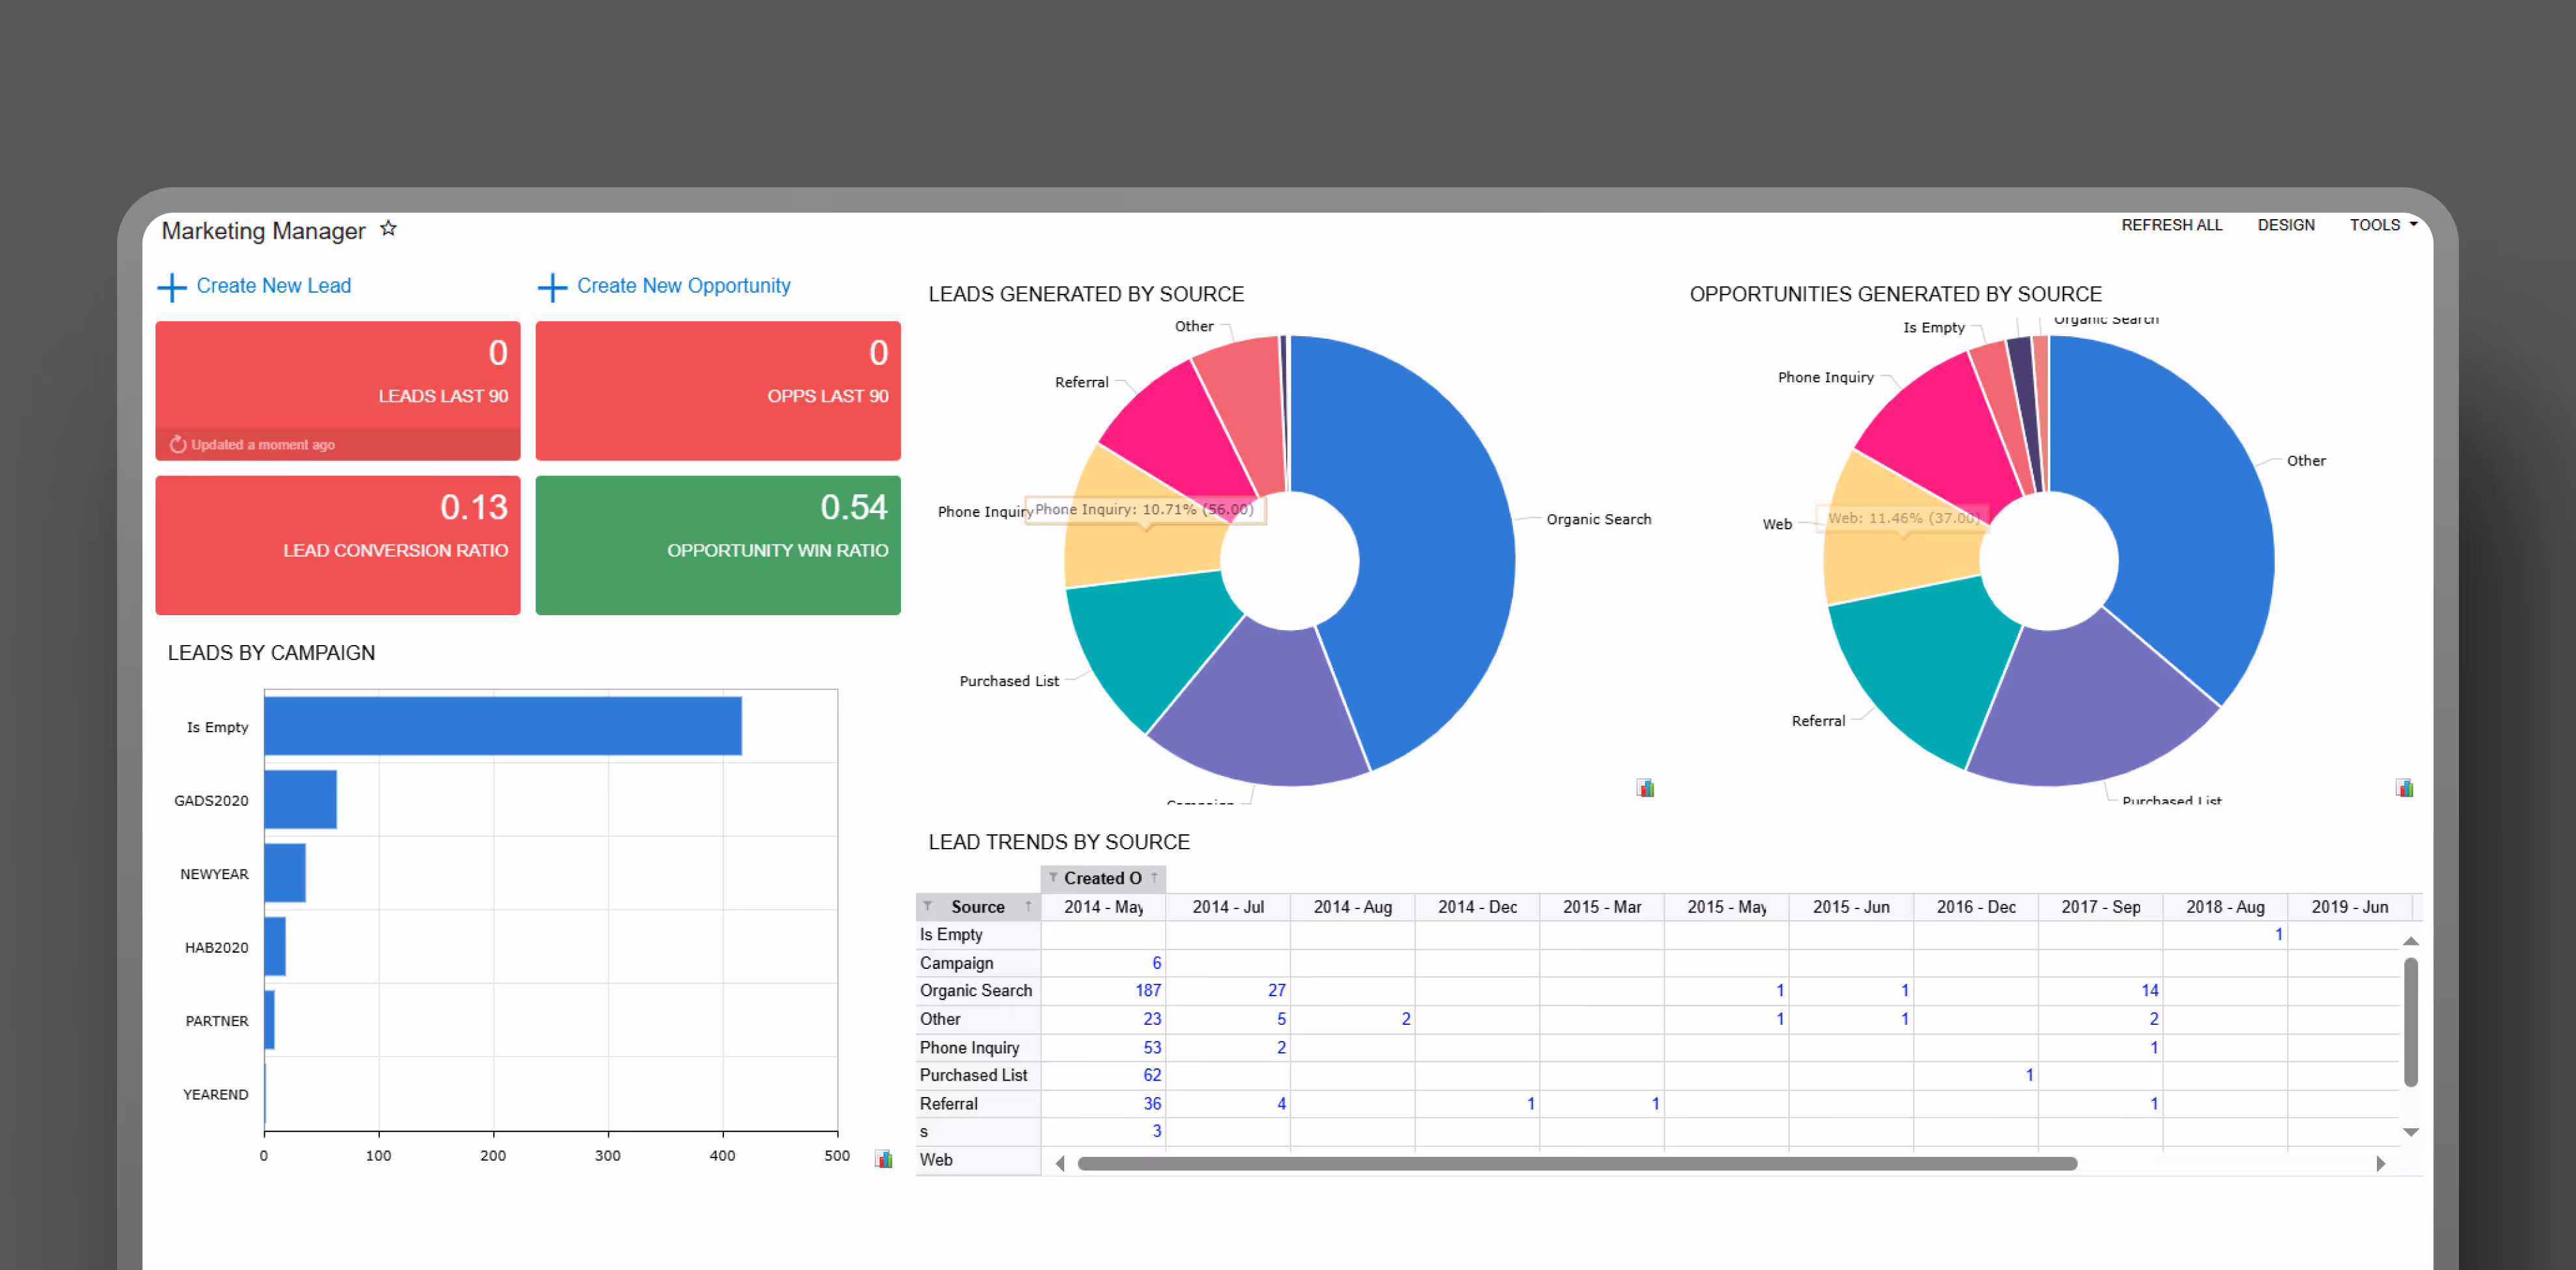Click the plus icon for Create New Opportunity
2576x1270 pixels.
pos(552,287)
